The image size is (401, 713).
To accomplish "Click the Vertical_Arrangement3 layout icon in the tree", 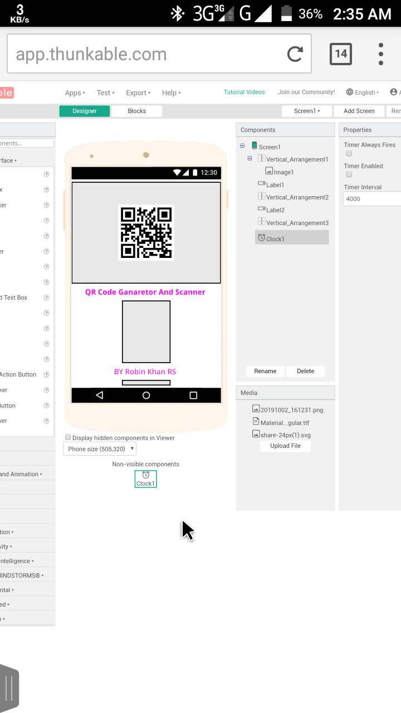I will 262,222.
